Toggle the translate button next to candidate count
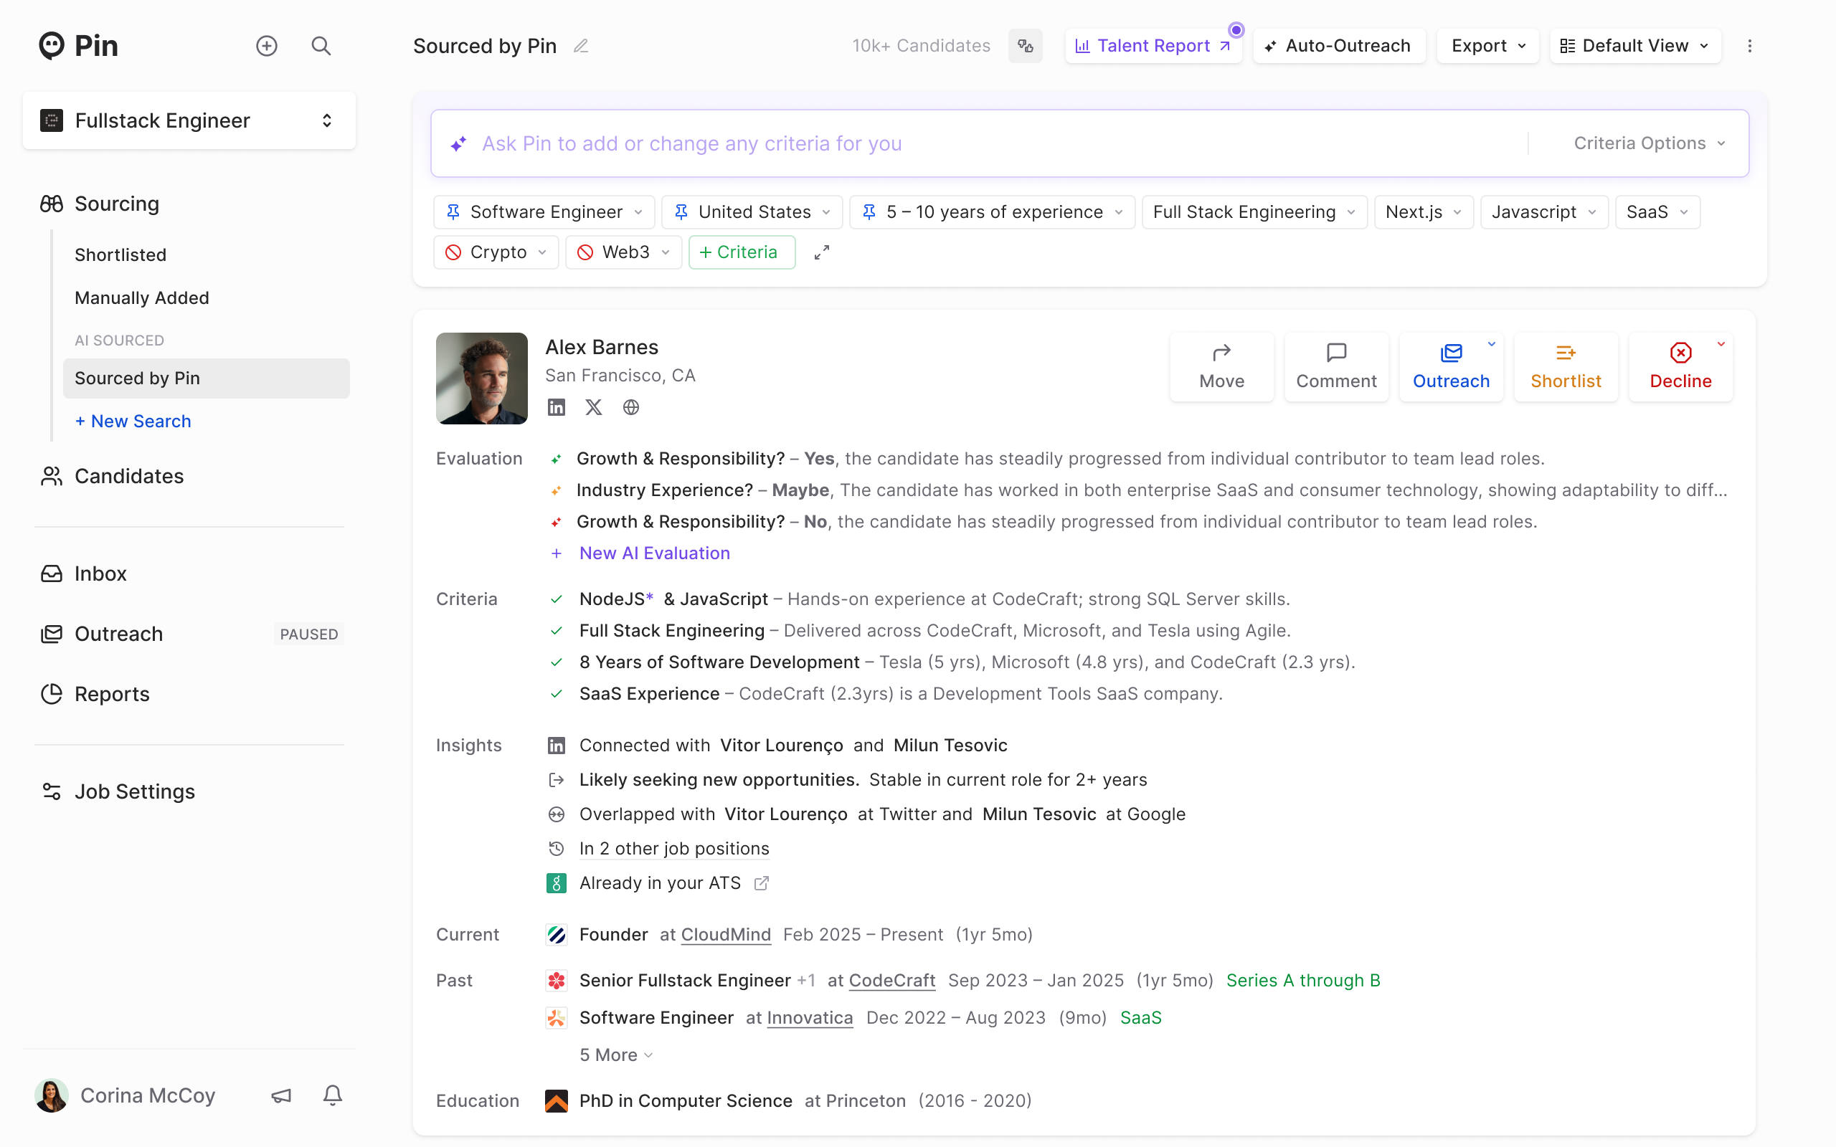Viewport: 1836px width, 1147px height. click(1025, 45)
